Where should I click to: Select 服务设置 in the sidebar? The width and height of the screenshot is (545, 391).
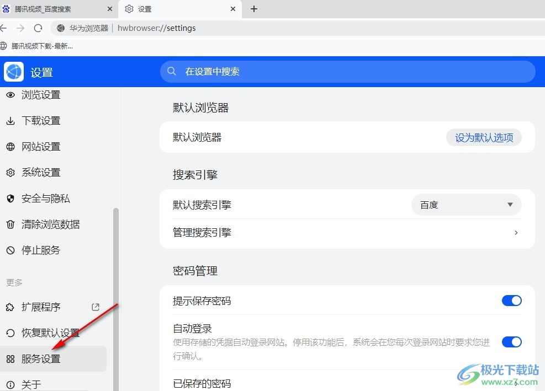pos(53,358)
